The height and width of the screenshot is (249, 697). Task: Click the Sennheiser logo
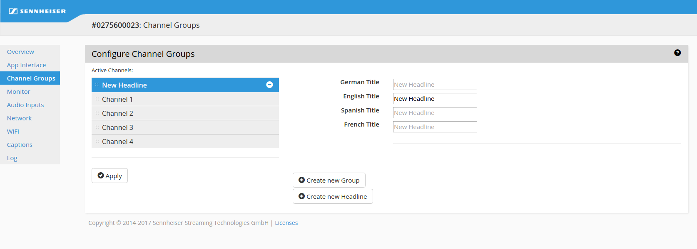tap(37, 11)
